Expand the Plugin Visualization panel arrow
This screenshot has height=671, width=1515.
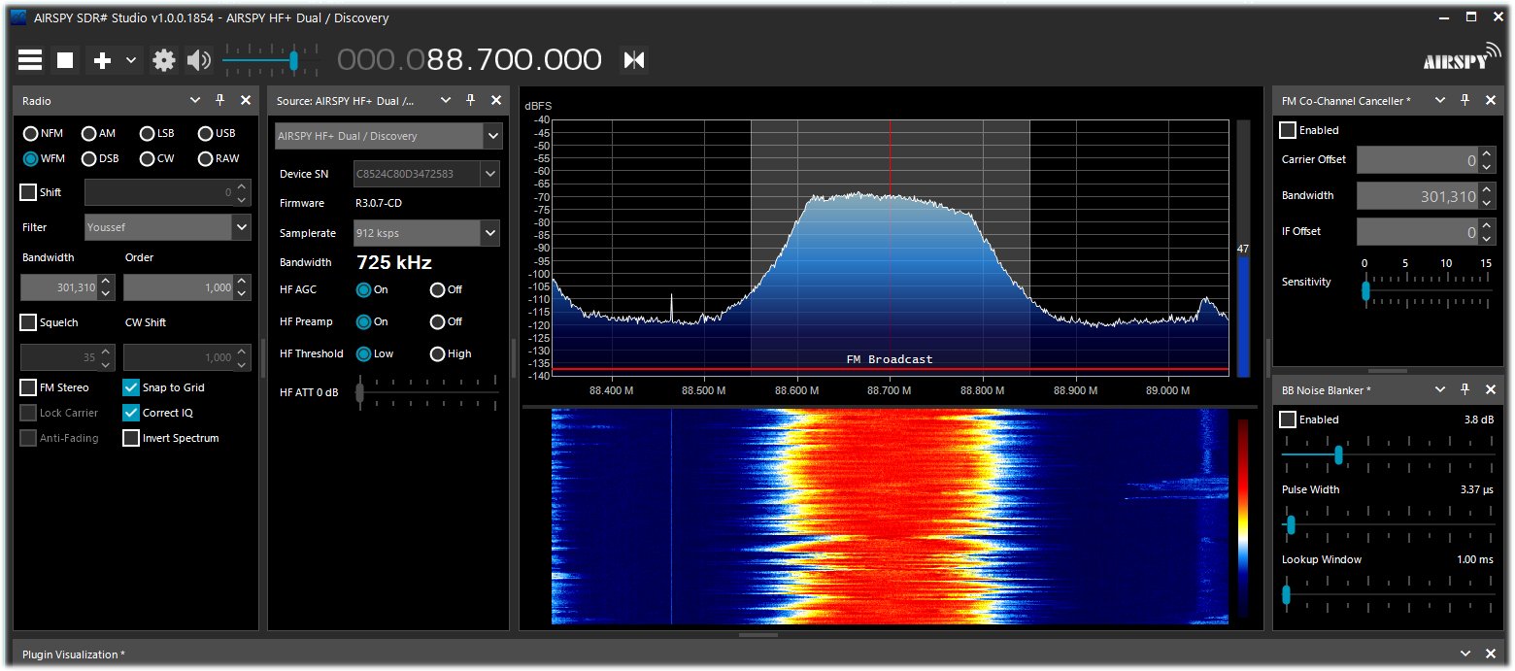click(x=1465, y=654)
